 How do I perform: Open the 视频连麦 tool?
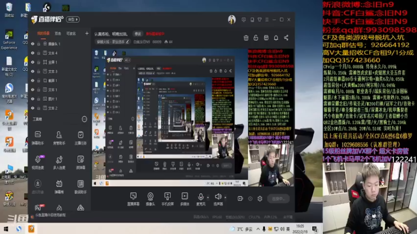38,162
